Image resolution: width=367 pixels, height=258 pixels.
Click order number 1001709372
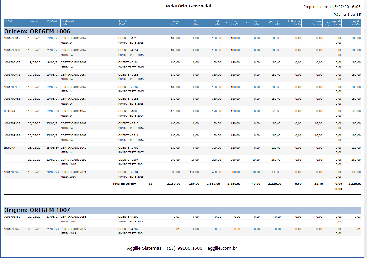pos(12,135)
